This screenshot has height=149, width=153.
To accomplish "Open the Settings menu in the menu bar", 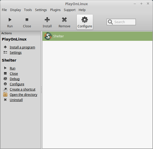I will [x=41, y=10].
